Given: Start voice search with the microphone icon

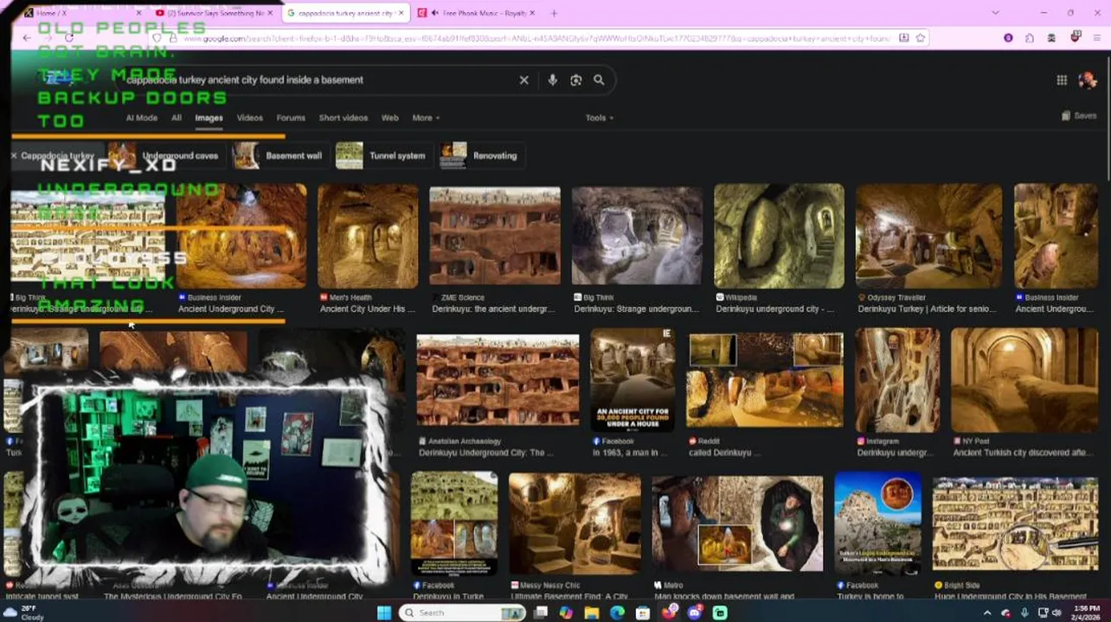Looking at the screenshot, I should pyautogui.click(x=552, y=79).
